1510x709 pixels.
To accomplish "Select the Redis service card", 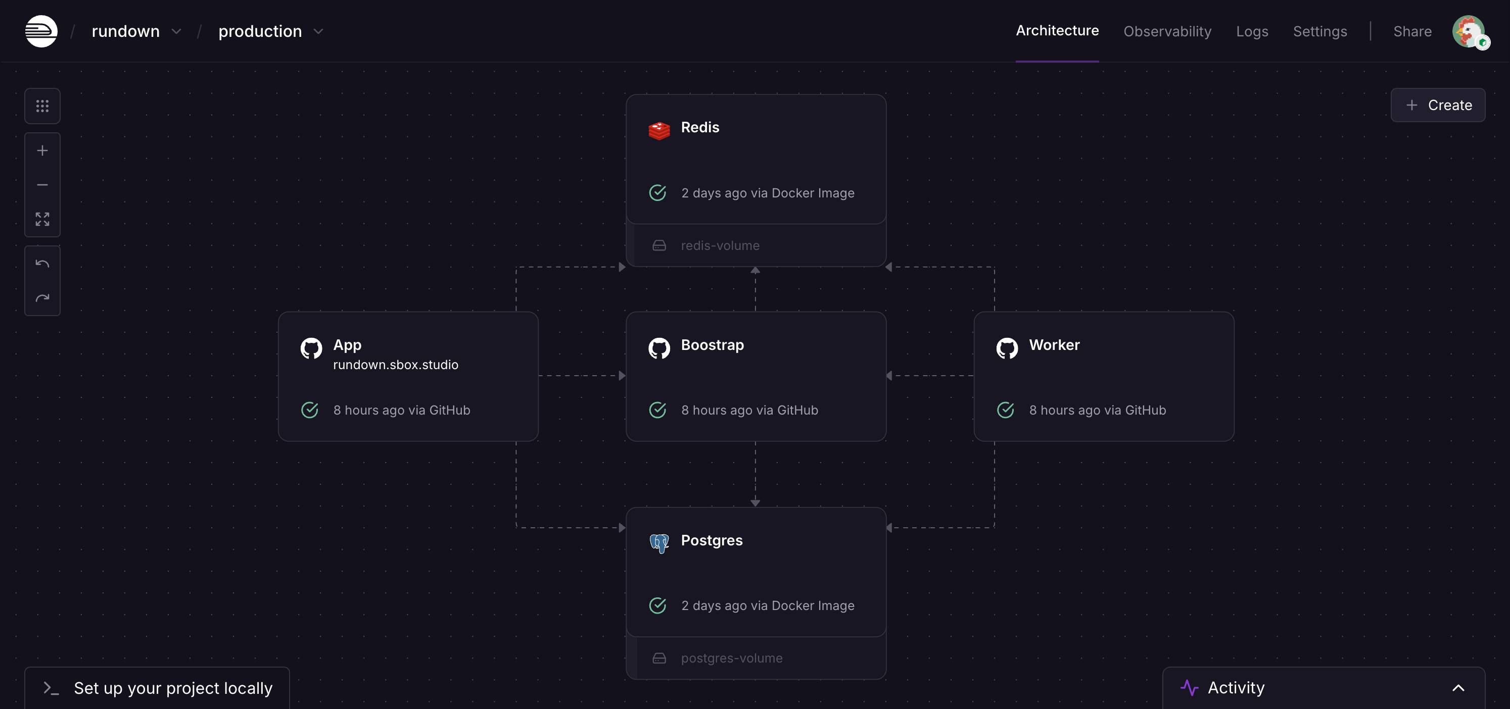I will pyautogui.click(x=756, y=158).
